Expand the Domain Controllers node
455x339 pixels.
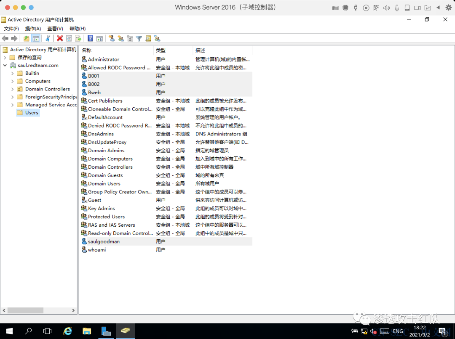pos(13,89)
